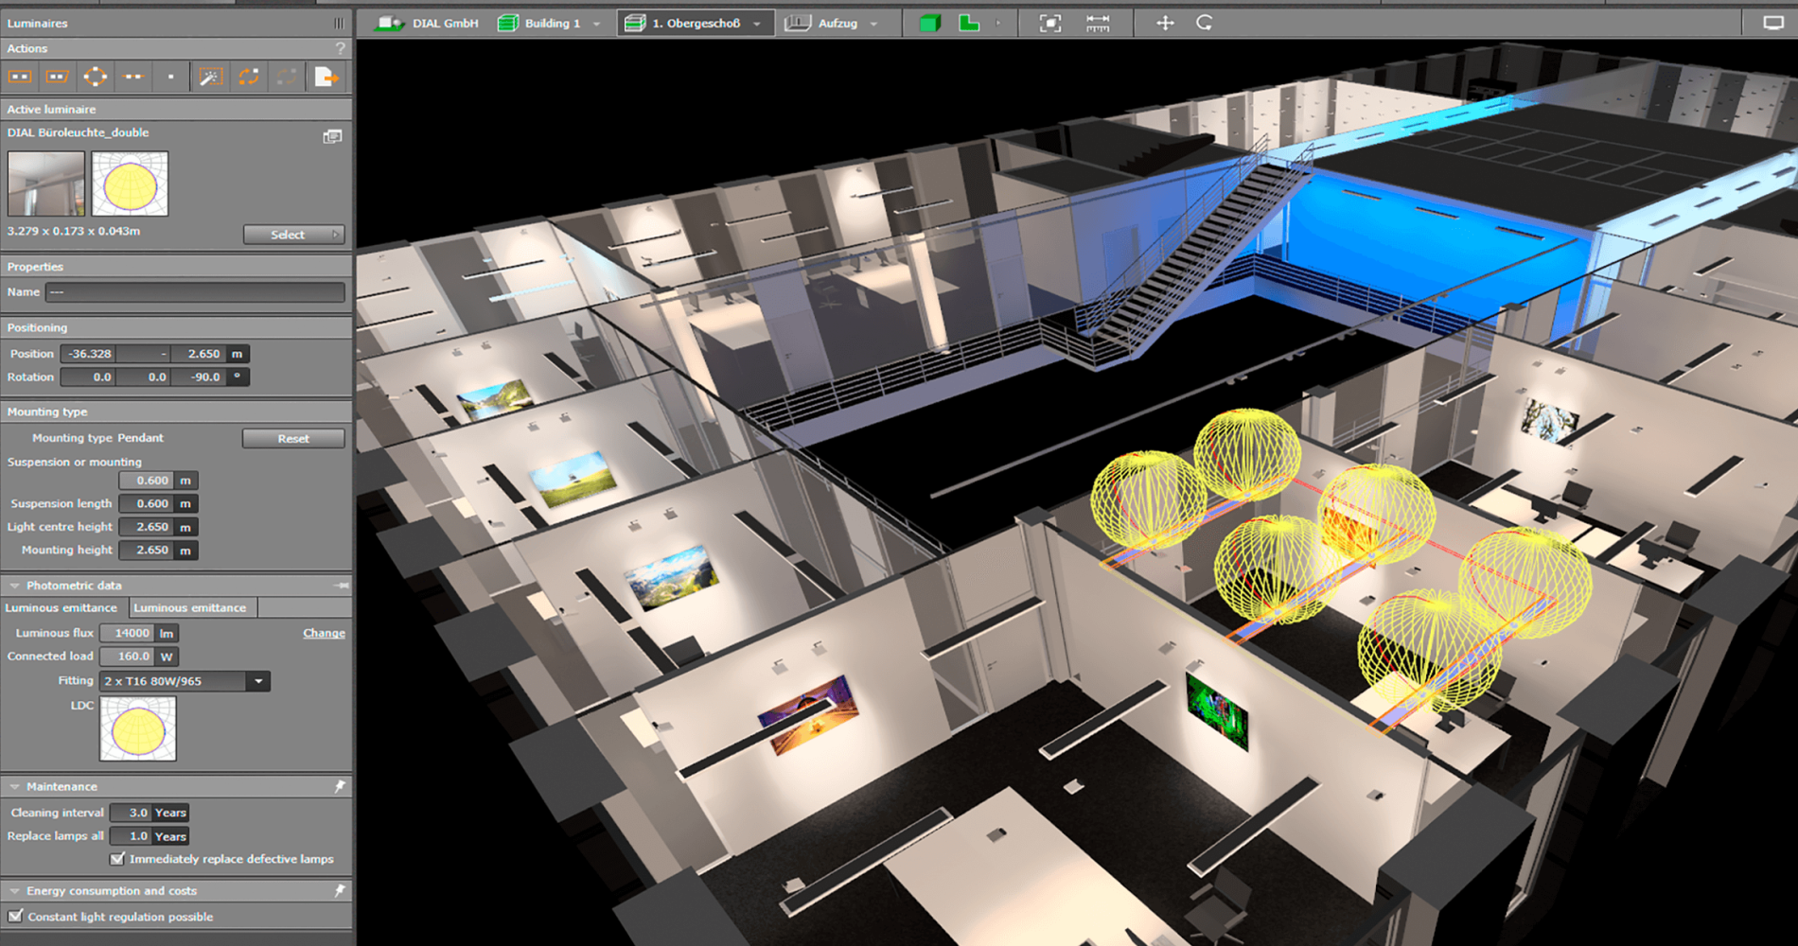Open the Fitting dropdown 2 x T16 80W/965
This screenshot has width=1798, height=946.
pyautogui.click(x=258, y=681)
